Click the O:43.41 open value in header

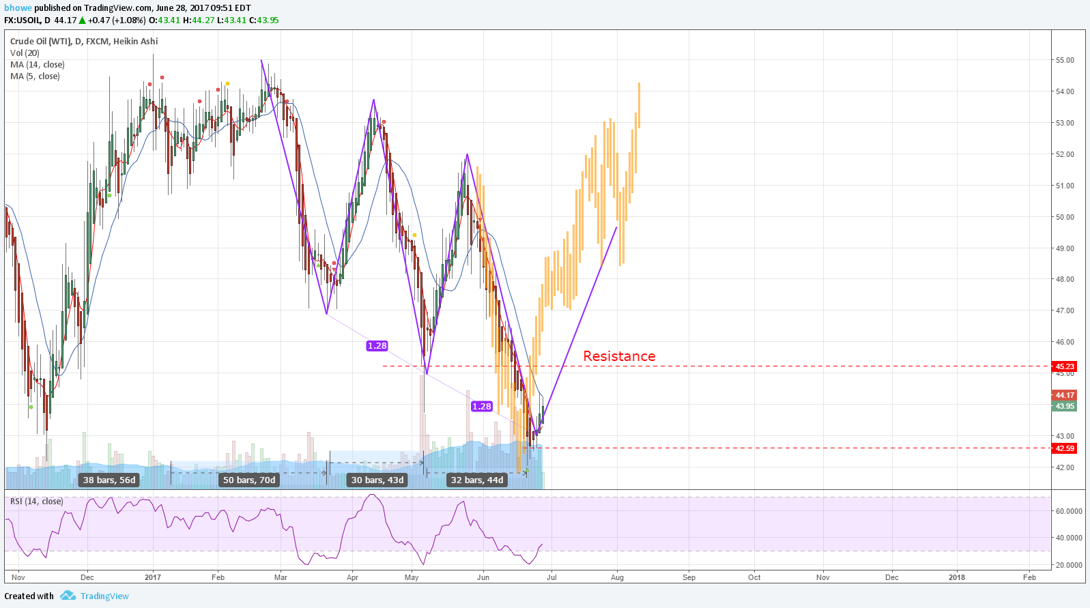point(164,20)
